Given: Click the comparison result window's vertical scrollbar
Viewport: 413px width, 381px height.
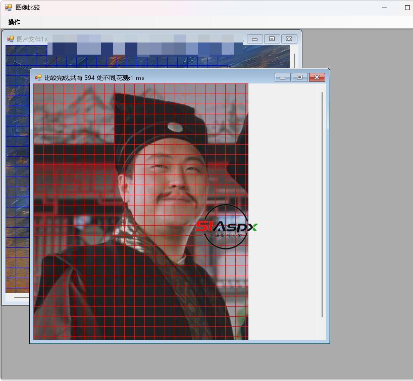Looking at the screenshot, I should 322,202.
